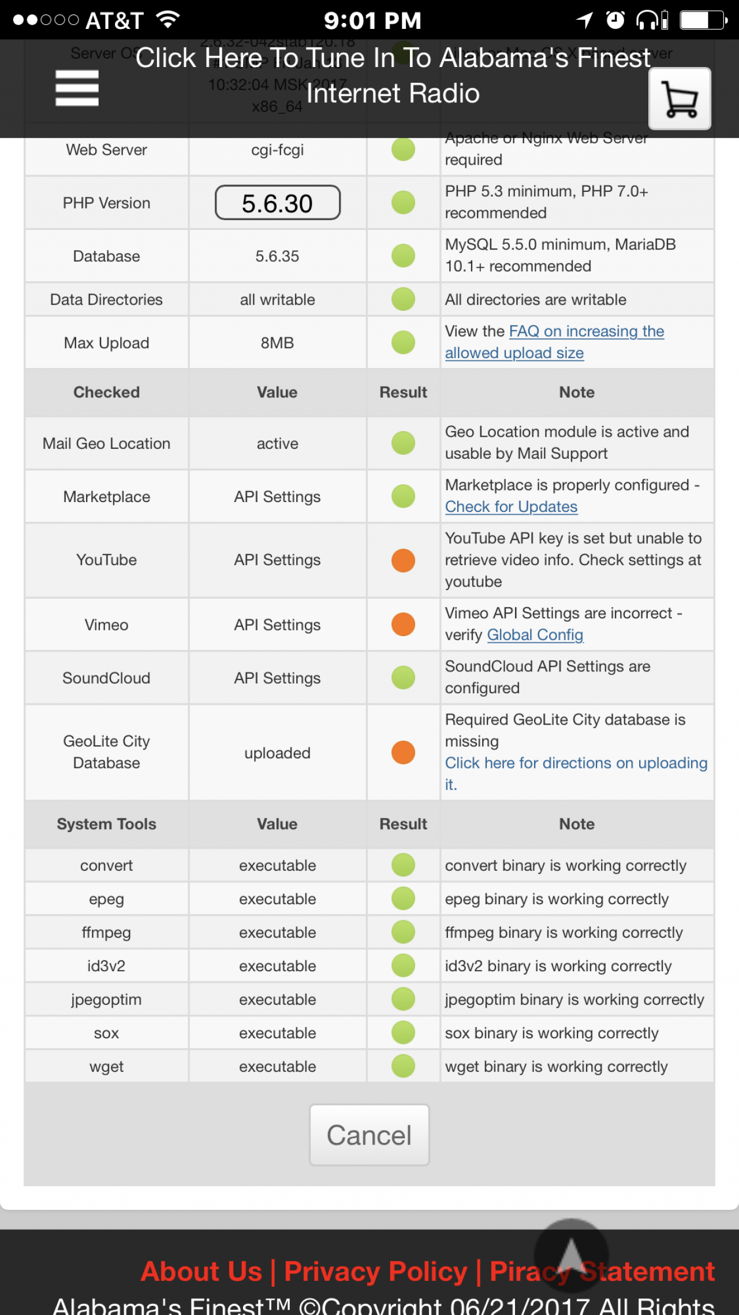Open the About Us footer link
The height and width of the screenshot is (1315, 739).
201,1272
